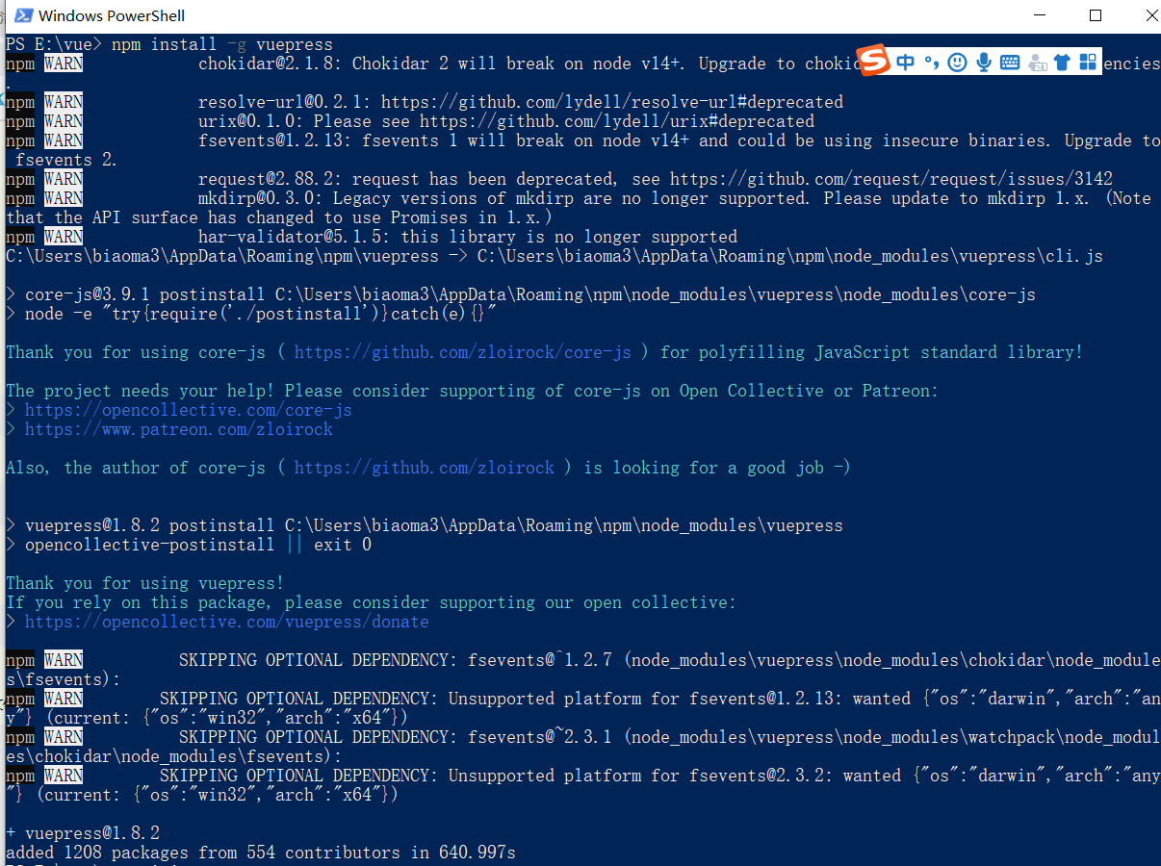Click the 'If you rely on this package' line
Image resolution: width=1161 pixels, height=866 pixels.
coord(372,602)
